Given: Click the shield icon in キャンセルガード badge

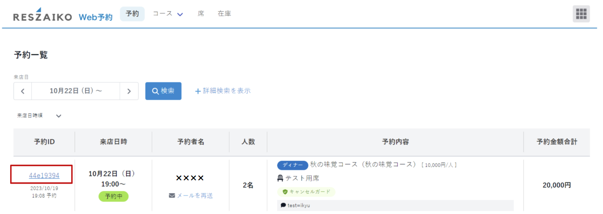Looking at the screenshot, I should [x=285, y=192].
